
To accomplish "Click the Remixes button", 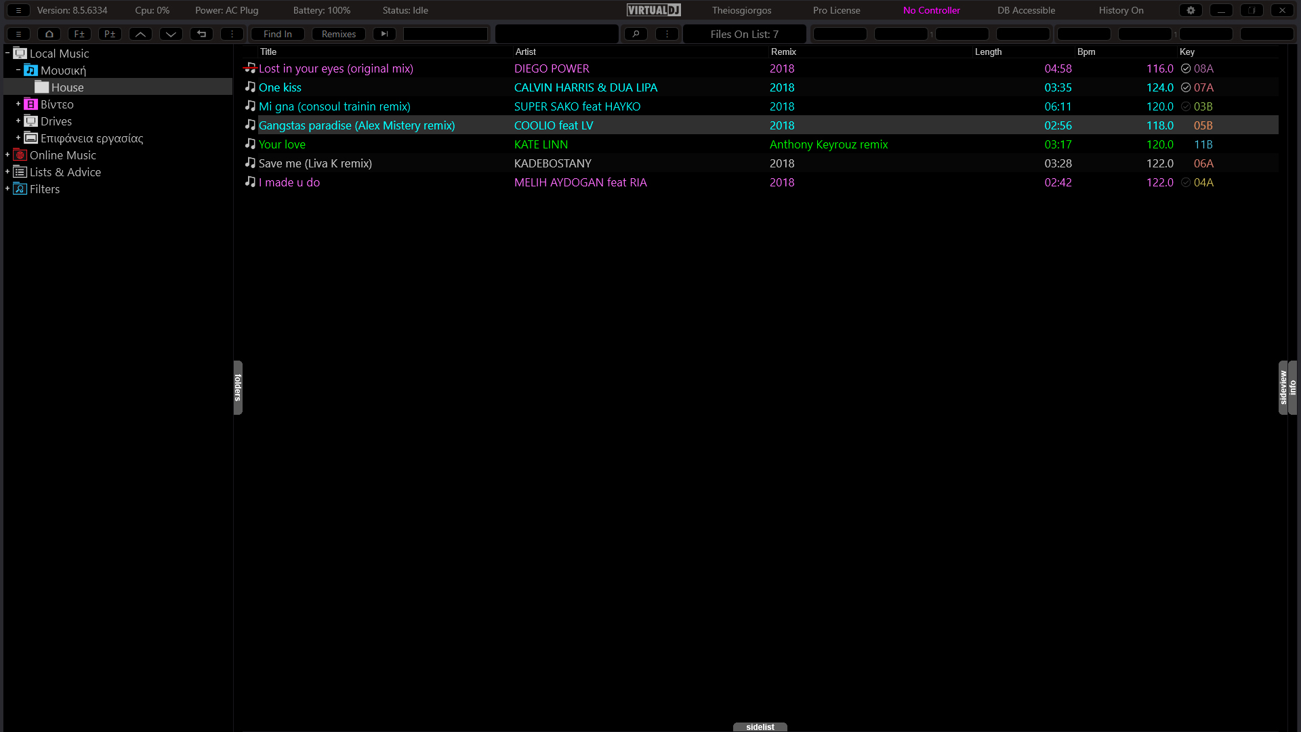I will click(339, 34).
